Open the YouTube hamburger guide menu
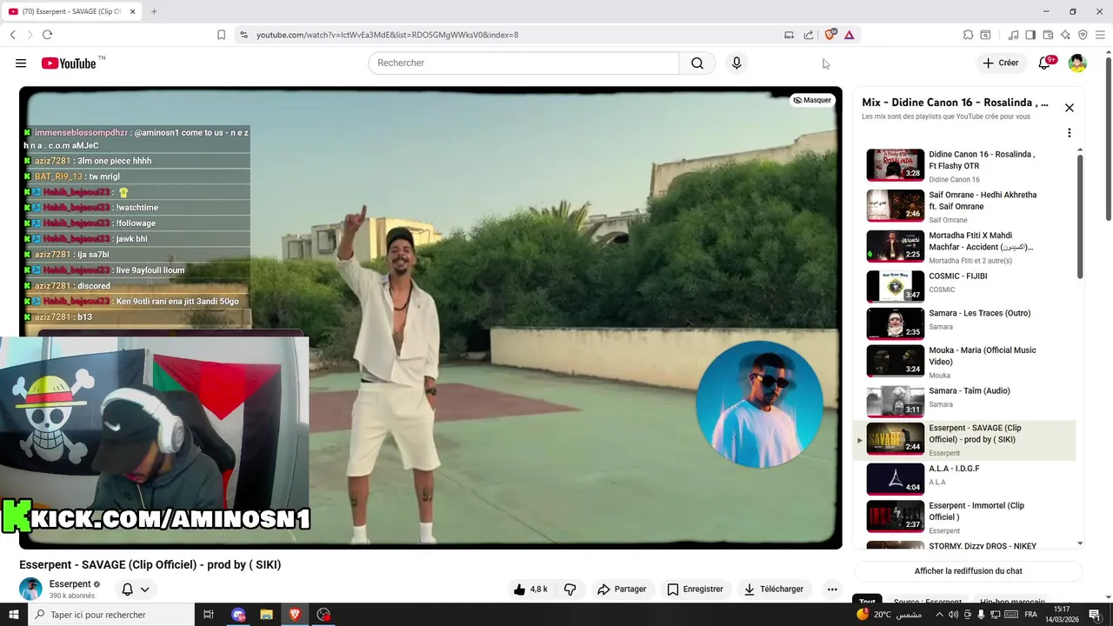This screenshot has width=1113, height=626. (21, 63)
